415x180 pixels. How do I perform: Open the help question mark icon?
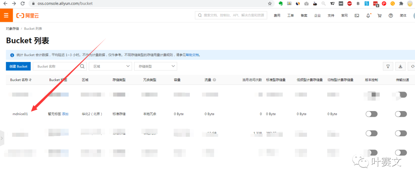391,16
